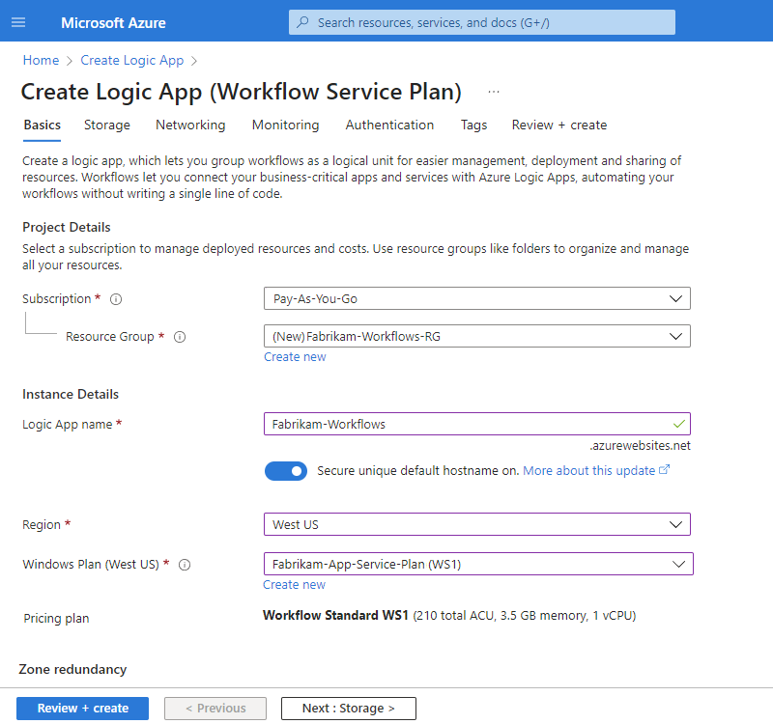Click the Region label
Screen dimensions: 773x724
click(42, 525)
